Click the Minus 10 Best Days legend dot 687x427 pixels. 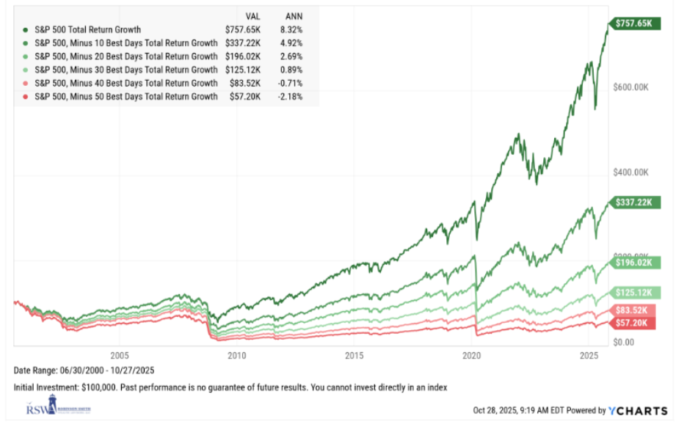[x=26, y=43]
